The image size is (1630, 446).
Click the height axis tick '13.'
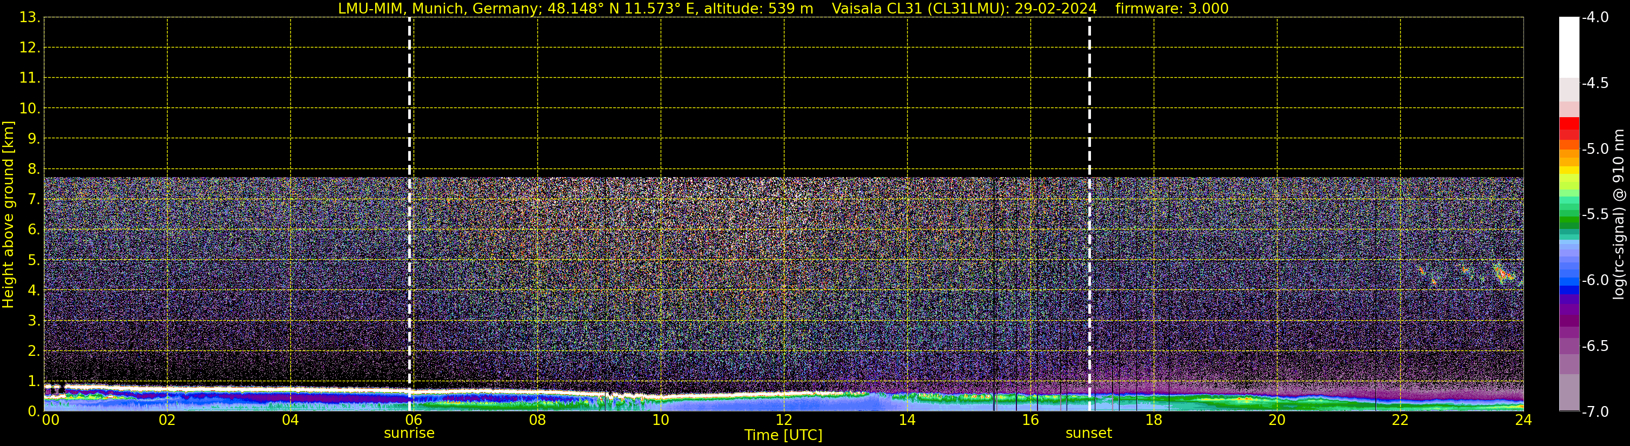tap(30, 17)
